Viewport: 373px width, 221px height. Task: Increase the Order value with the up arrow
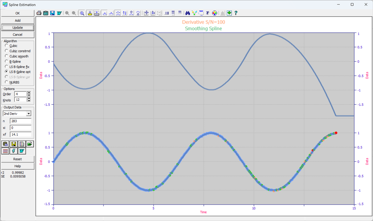tap(29, 93)
